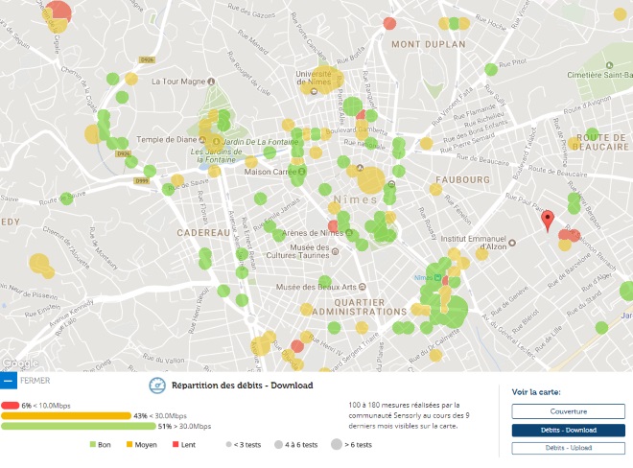Screen dimensions: 633x468
Task: Click the green 51% speed bar
Action: pos(77,426)
